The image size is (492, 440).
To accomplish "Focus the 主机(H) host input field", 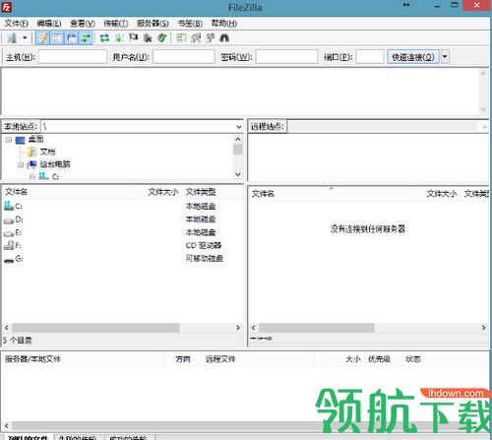I will [73, 57].
